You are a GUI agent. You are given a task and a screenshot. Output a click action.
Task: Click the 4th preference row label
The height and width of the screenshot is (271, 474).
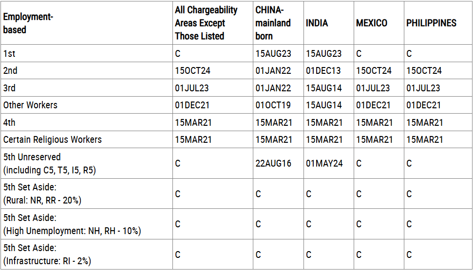coord(9,123)
